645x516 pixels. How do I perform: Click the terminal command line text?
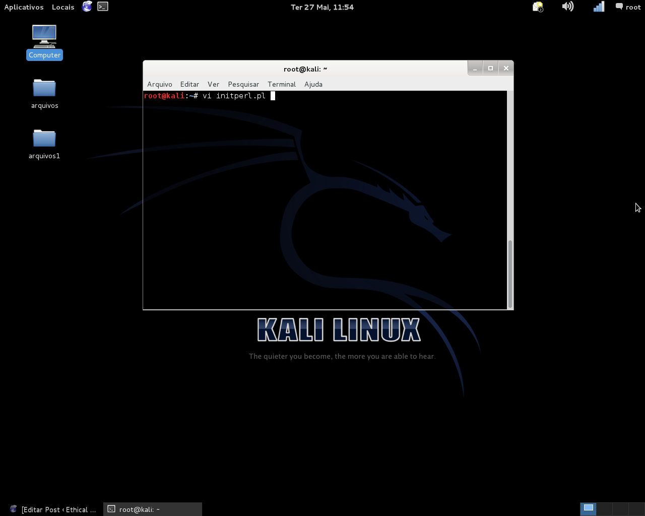coord(234,96)
